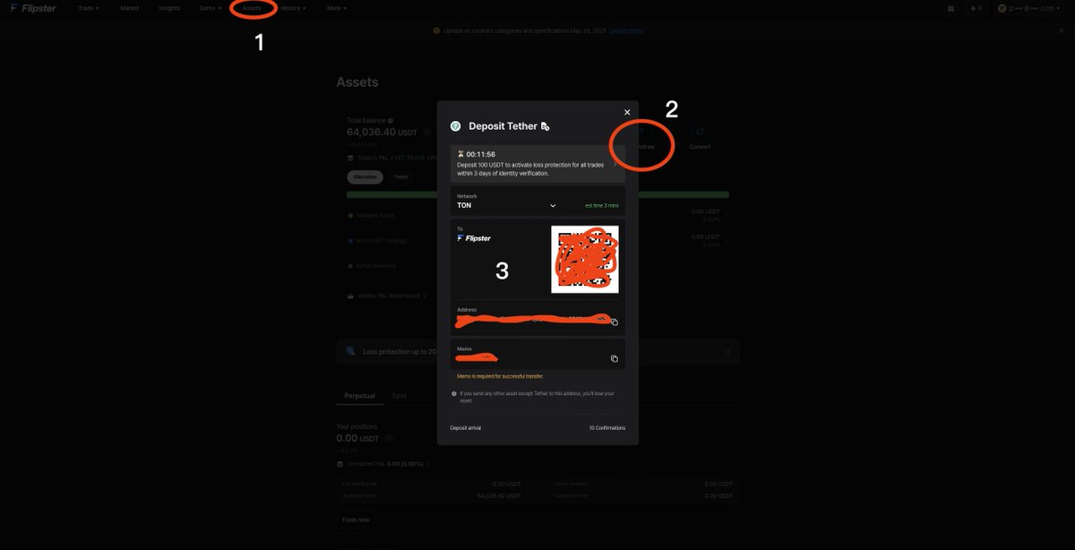Copy the memo value

click(x=615, y=358)
